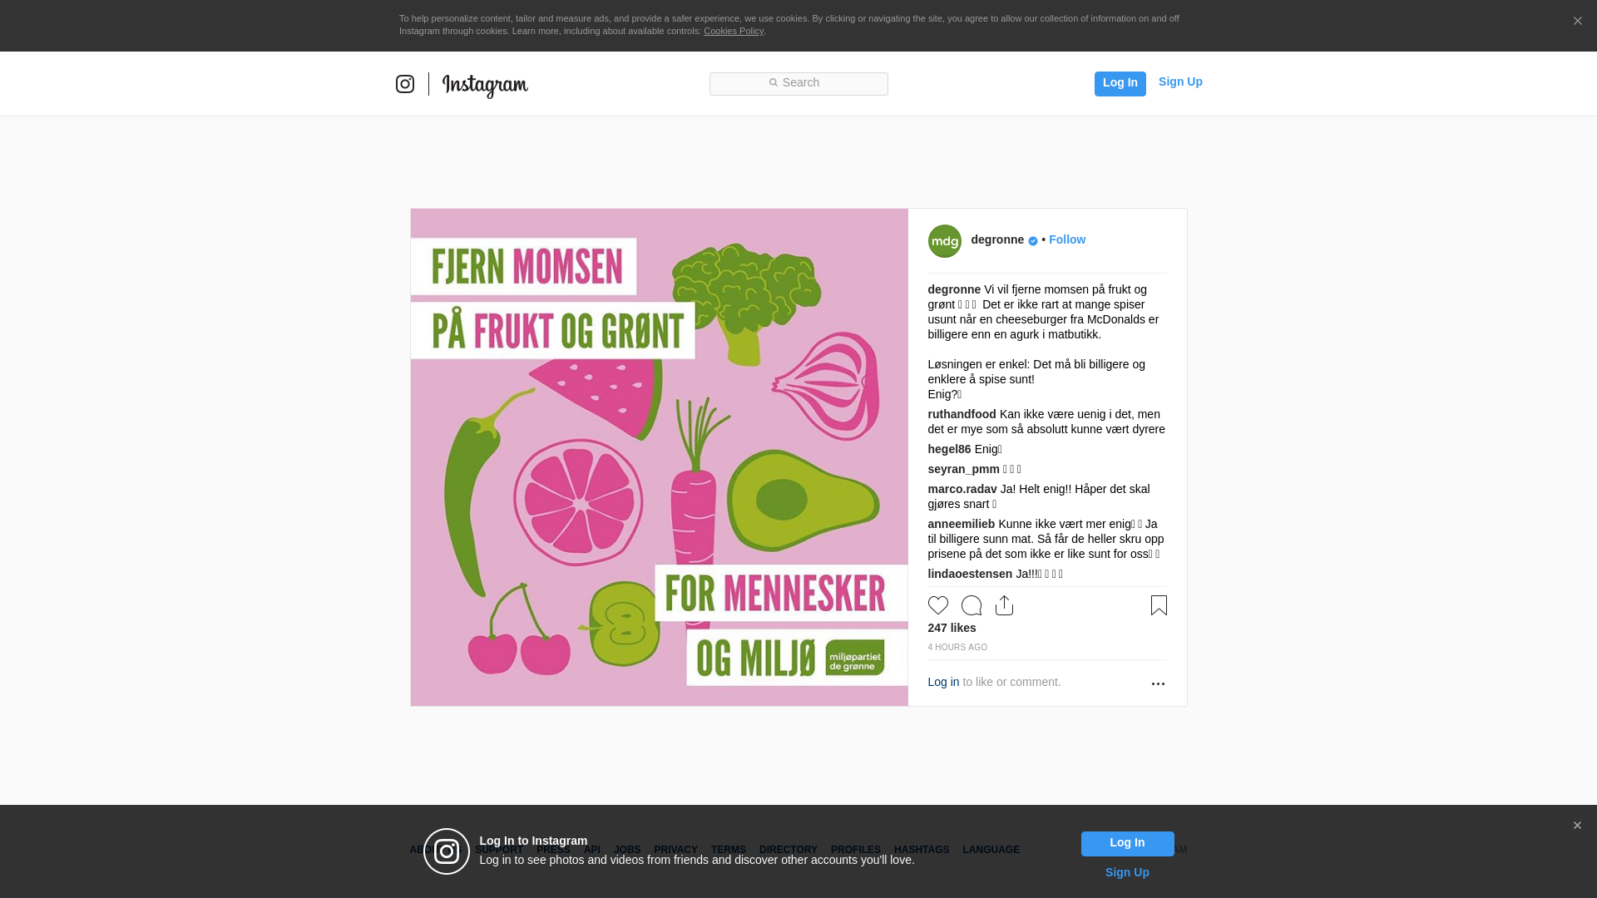Click Log in to like or comment
1597x898 pixels.
click(944, 682)
